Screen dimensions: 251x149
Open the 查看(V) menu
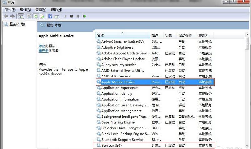[x=41, y=10]
